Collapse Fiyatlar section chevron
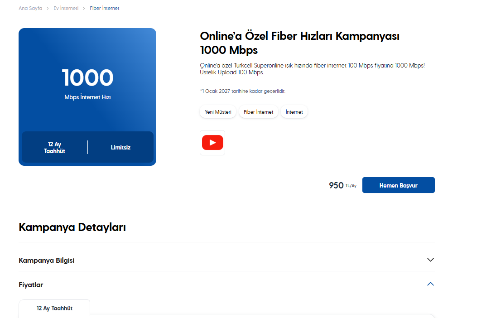491x318 pixels. (x=430, y=284)
